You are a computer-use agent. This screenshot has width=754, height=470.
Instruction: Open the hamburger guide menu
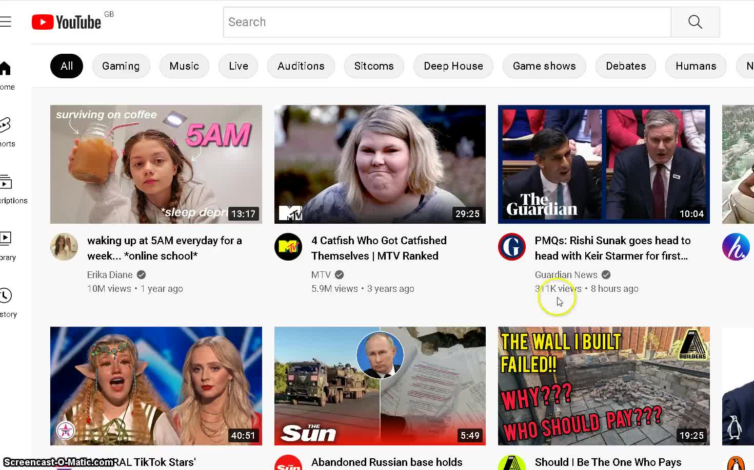[x=6, y=22]
